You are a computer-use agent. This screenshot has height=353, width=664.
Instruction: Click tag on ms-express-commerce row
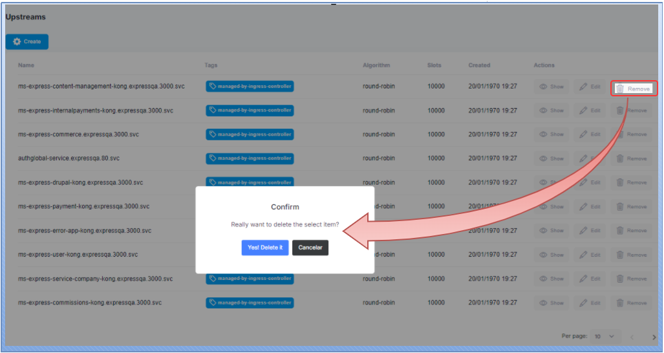coord(250,134)
